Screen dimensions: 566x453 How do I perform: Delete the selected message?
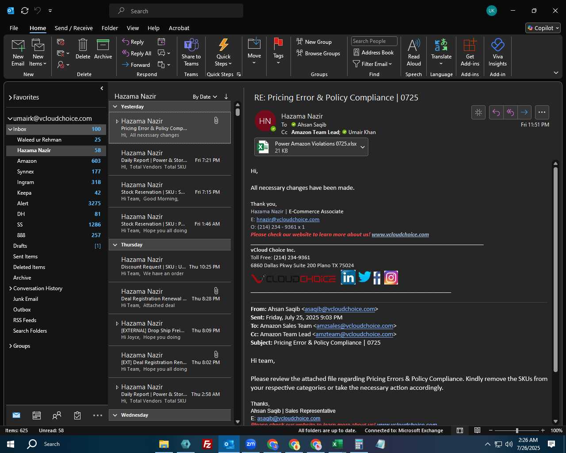(83, 49)
